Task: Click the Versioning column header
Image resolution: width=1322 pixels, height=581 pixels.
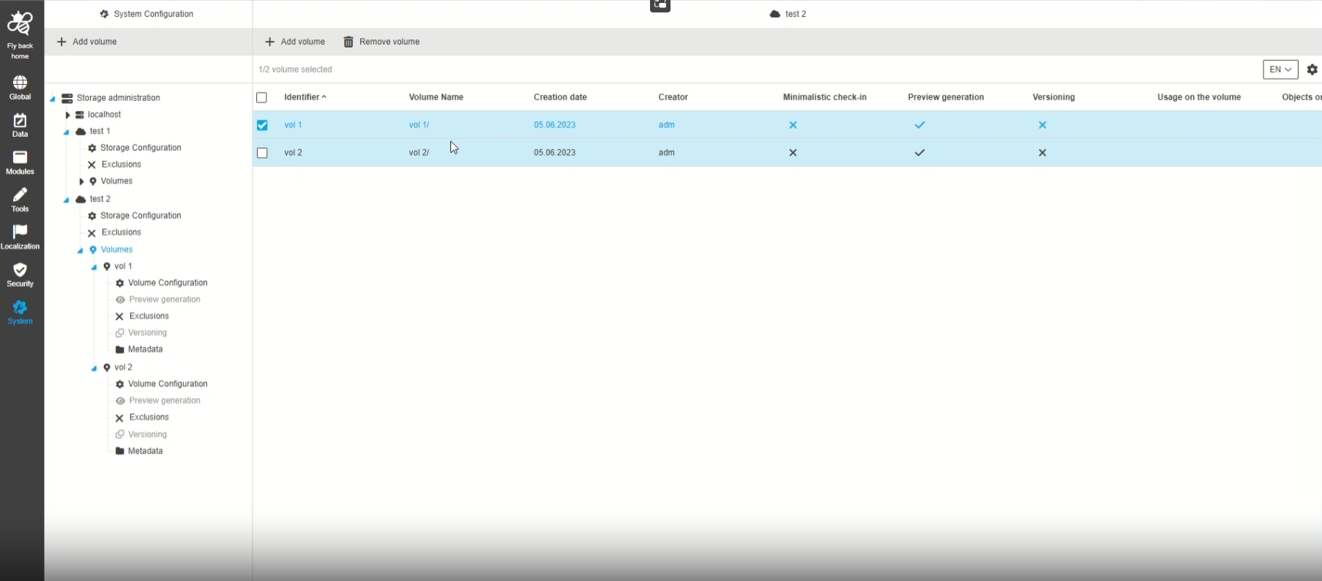Action: tap(1053, 97)
